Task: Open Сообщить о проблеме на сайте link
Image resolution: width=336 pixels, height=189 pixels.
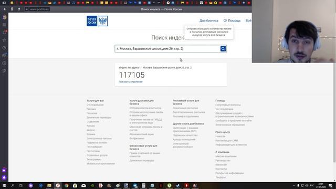Action: (233, 121)
